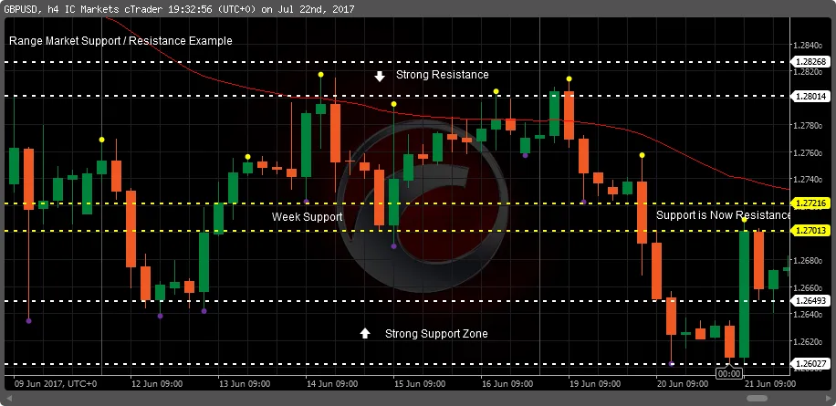Select the 1.26493 price level label
Image resolution: width=836 pixels, height=406 pixels.
[810, 300]
